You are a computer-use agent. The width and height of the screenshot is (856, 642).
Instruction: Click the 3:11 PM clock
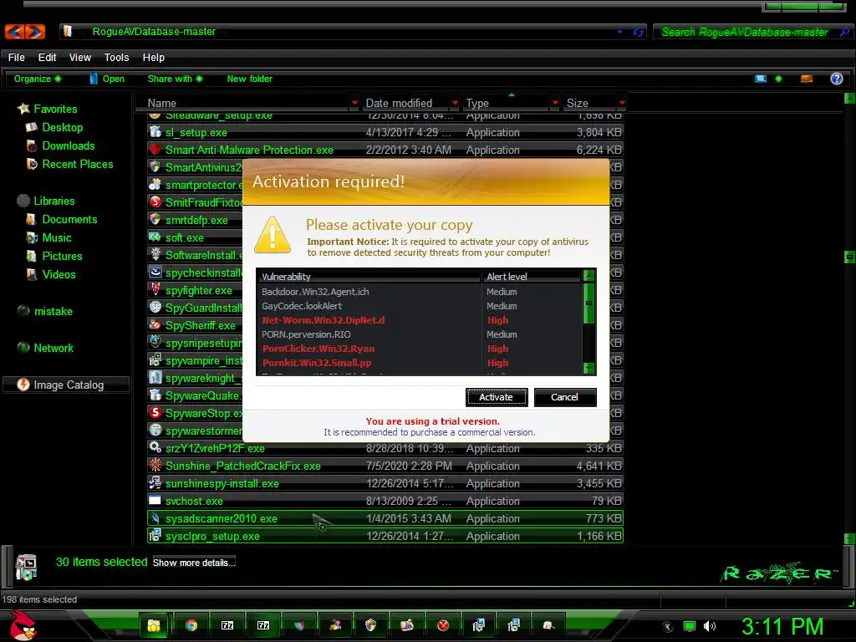pos(782,626)
